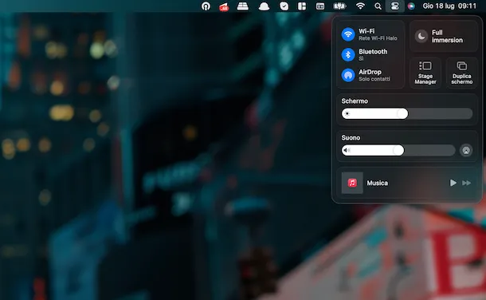Open the grid-layout menu bar icon

coord(243,6)
